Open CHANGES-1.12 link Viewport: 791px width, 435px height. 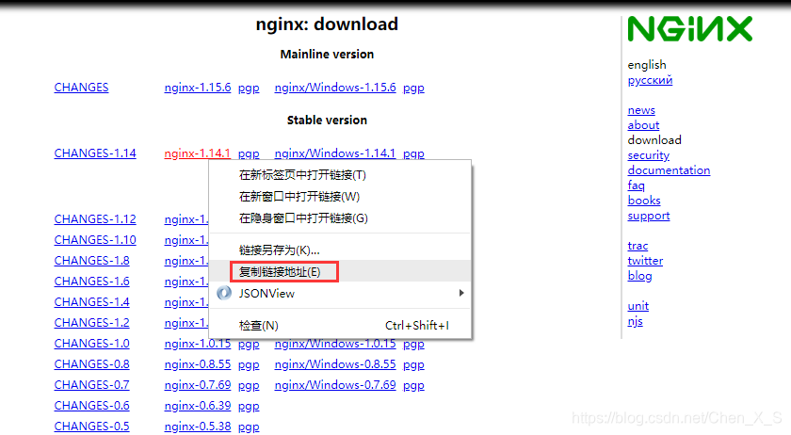click(x=95, y=219)
